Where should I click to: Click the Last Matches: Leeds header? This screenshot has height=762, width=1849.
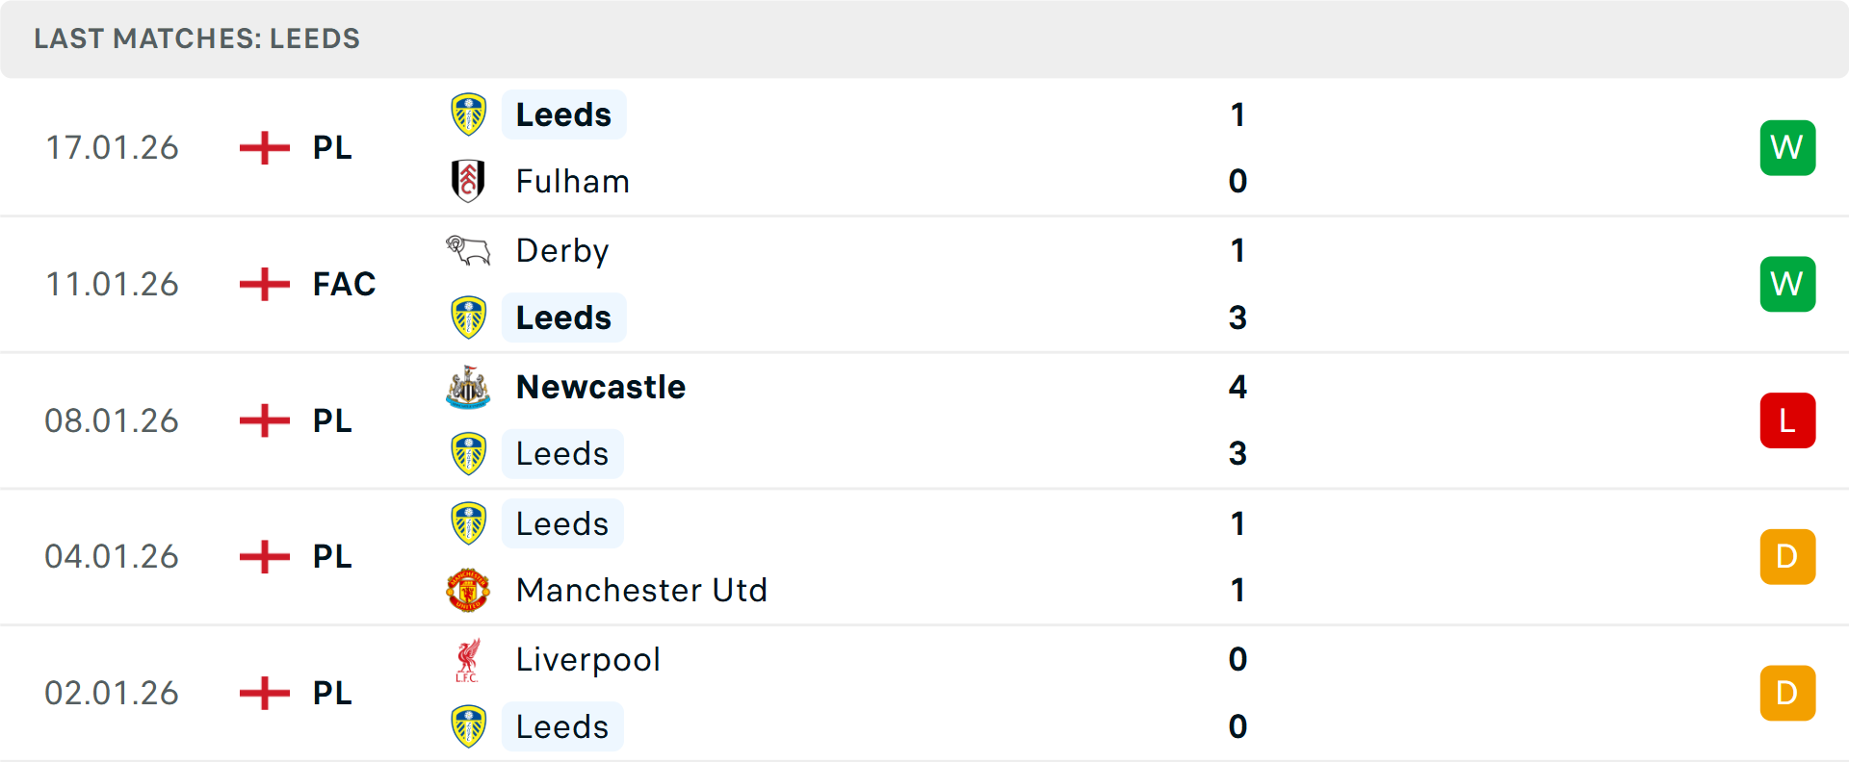(196, 38)
